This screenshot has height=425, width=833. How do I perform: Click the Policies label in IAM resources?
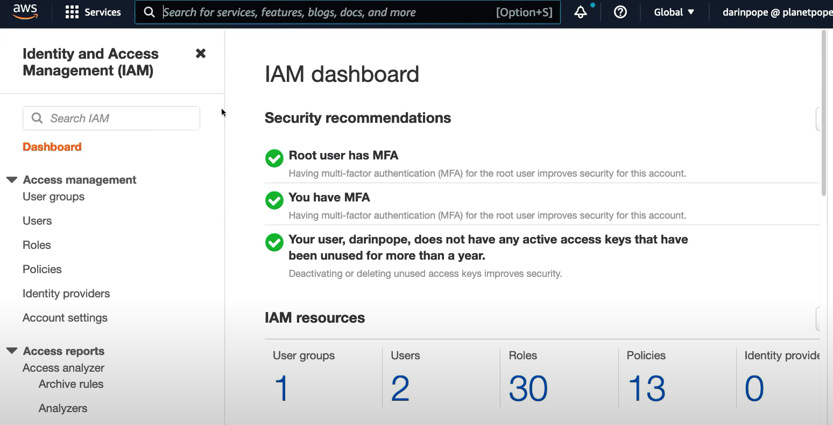[646, 356]
